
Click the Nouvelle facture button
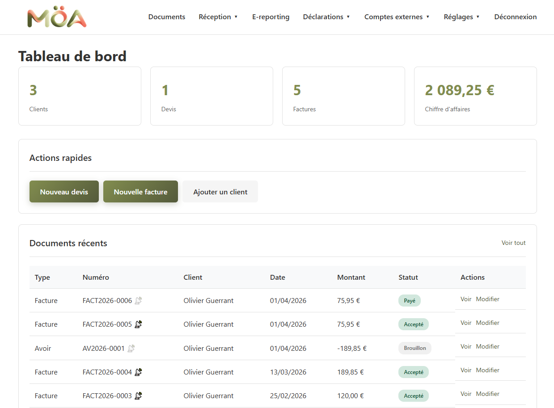140,192
